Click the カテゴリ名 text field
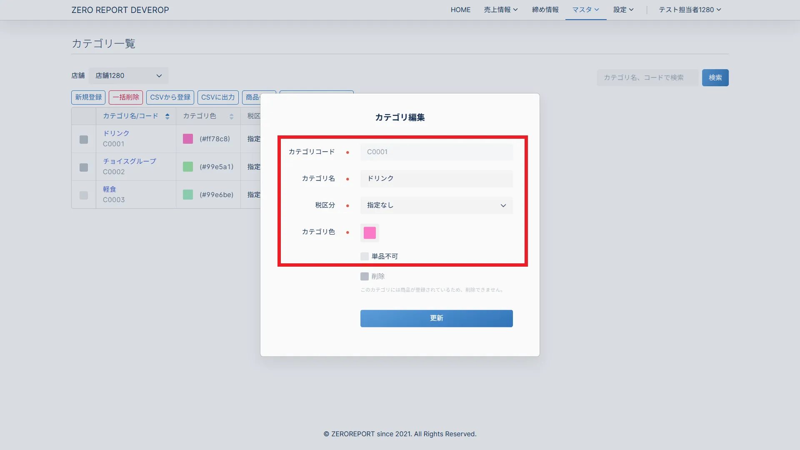Image resolution: width=800 pixels, height=450 pixels. tap(436, 178)
